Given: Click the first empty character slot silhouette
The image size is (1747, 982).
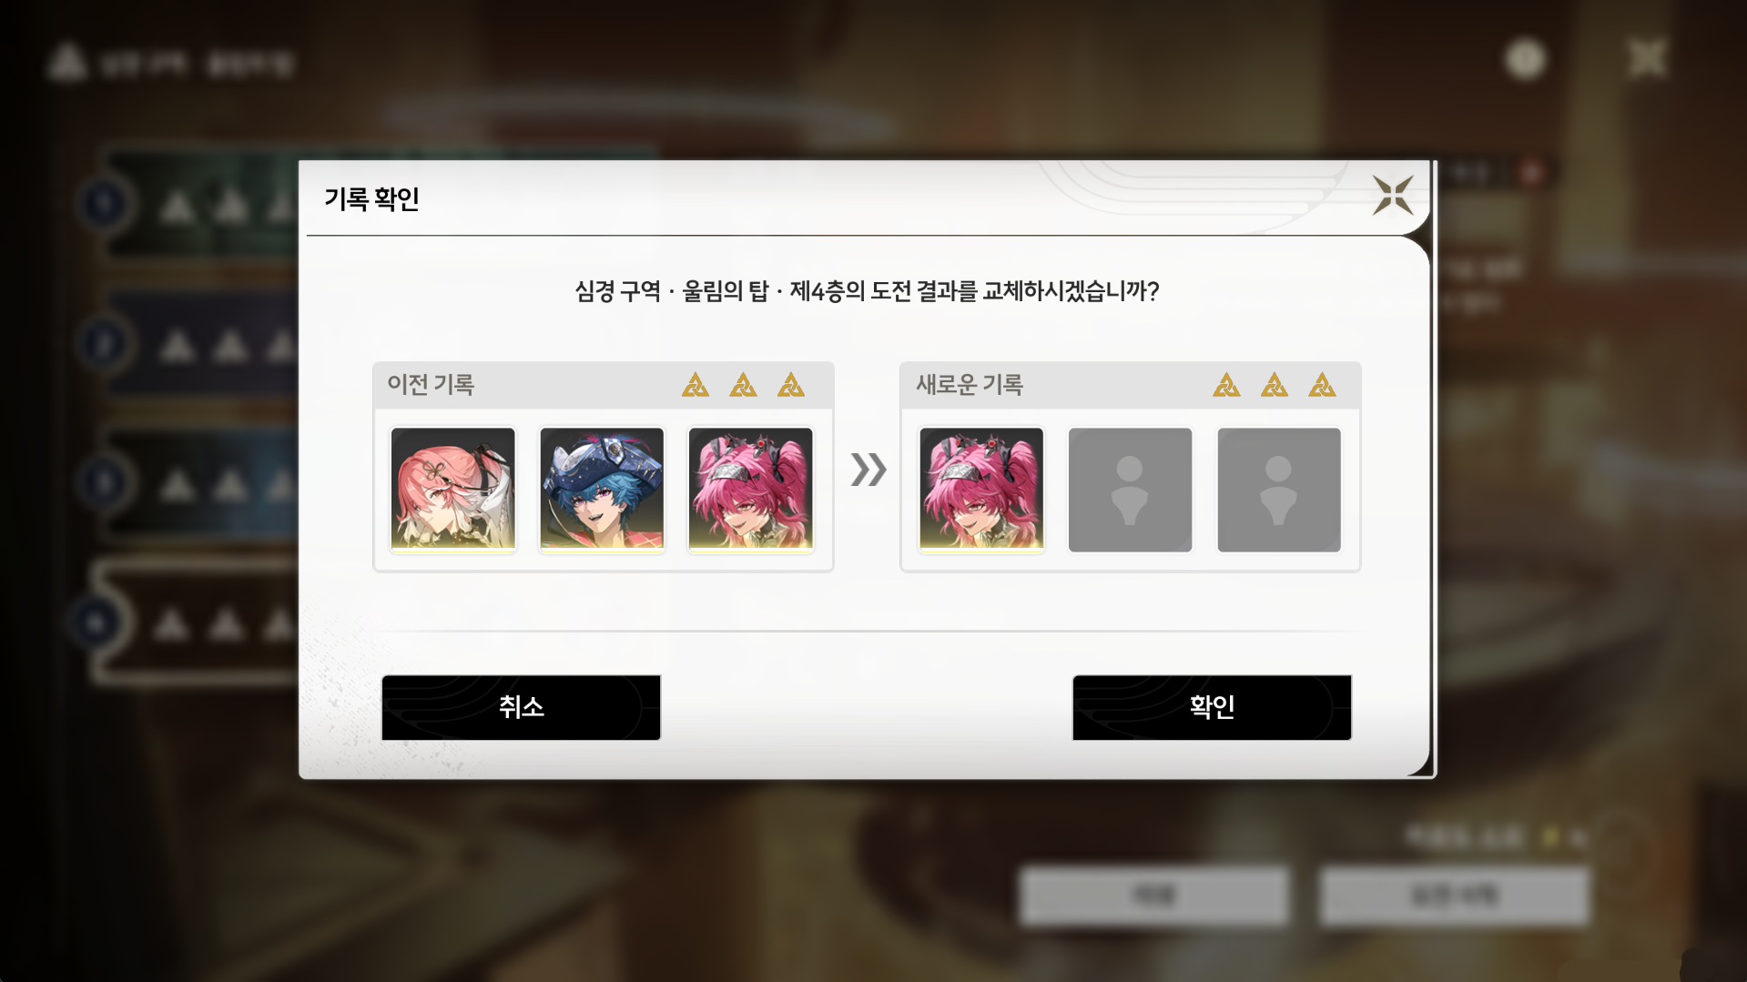Looking at the screenshot, I should [1130, 490].
